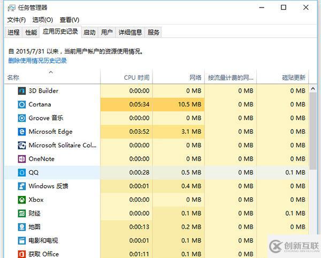Click the scrollbar up arrow
The width and height of the screenshot is (321, 258).
click(313, 88)
